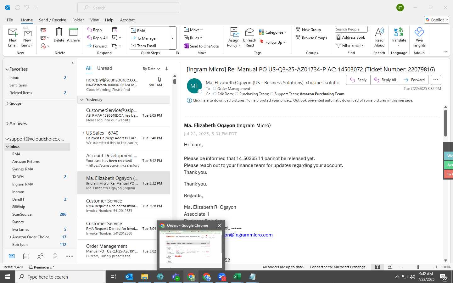Expand the Filter Email dropdown

(350, 45)
